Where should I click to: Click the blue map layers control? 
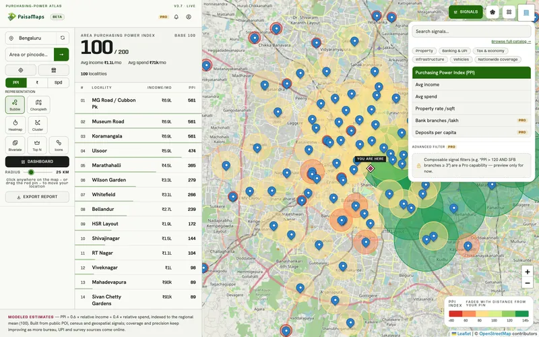coord(526,13)
